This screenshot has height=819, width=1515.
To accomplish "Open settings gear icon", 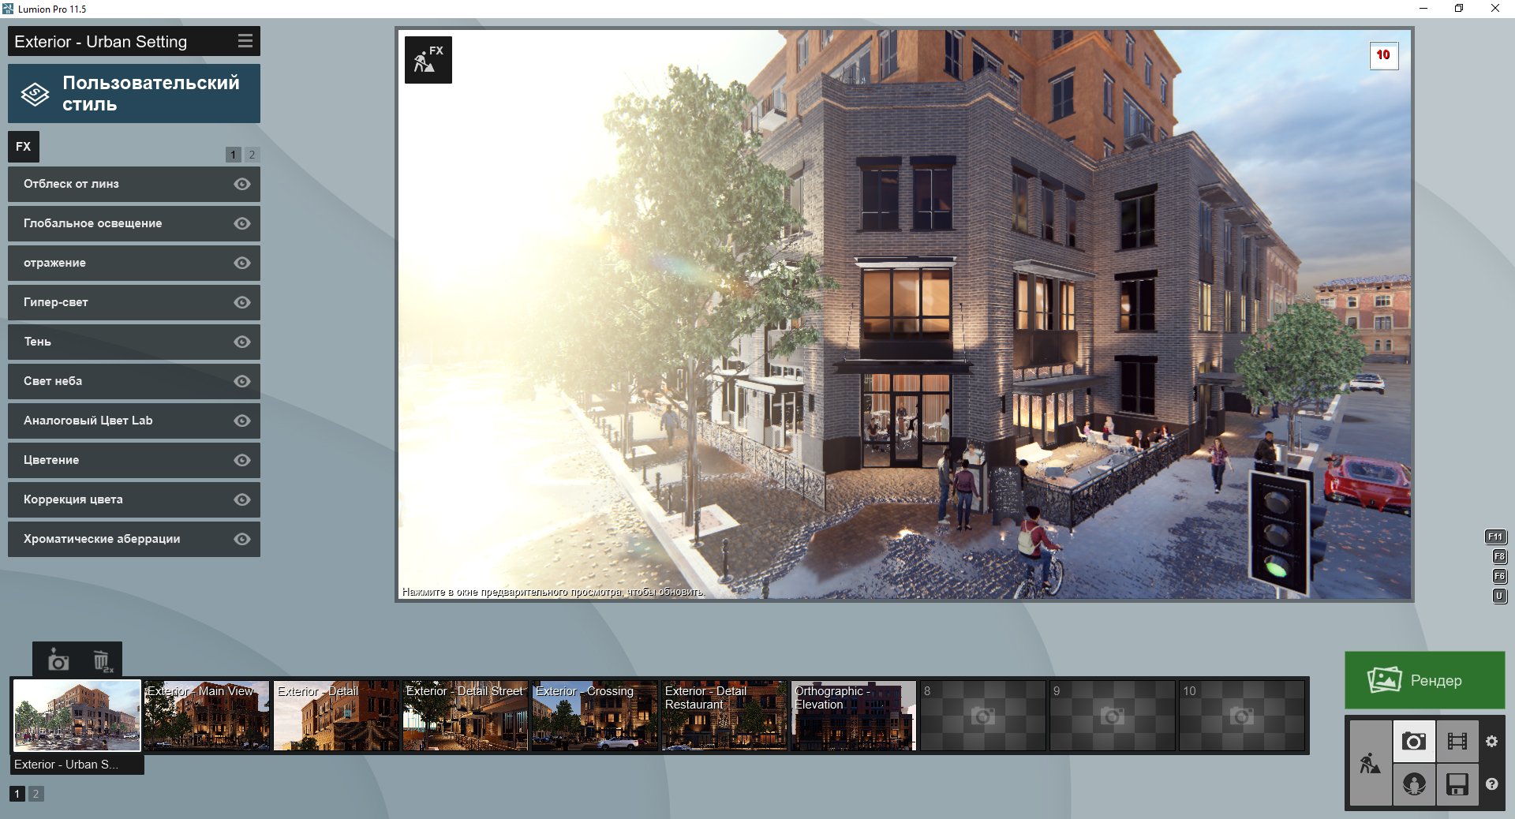I will tap(1491, 741).
